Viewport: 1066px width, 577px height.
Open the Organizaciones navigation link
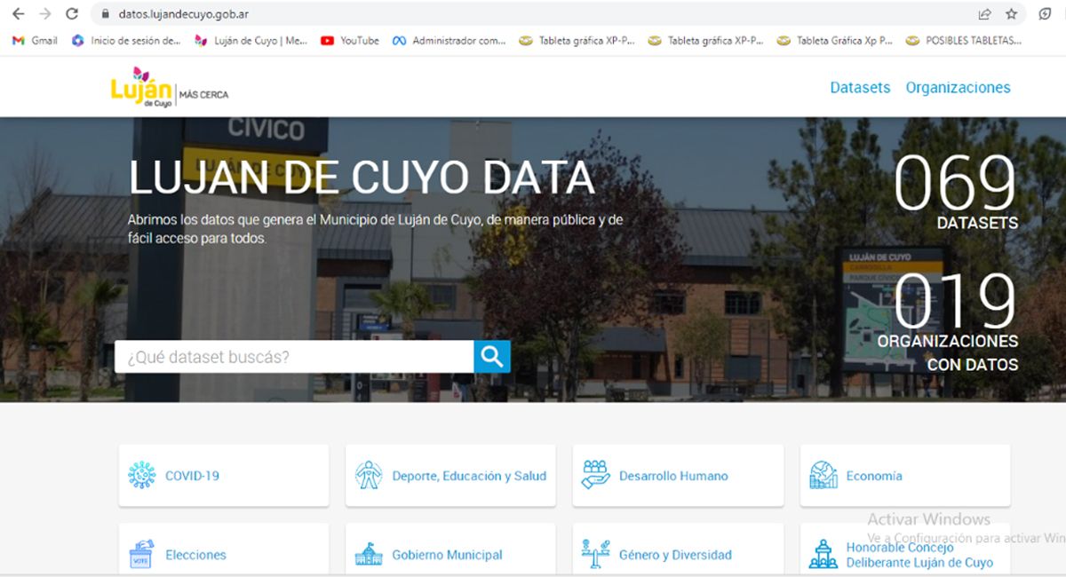(958, 88)
